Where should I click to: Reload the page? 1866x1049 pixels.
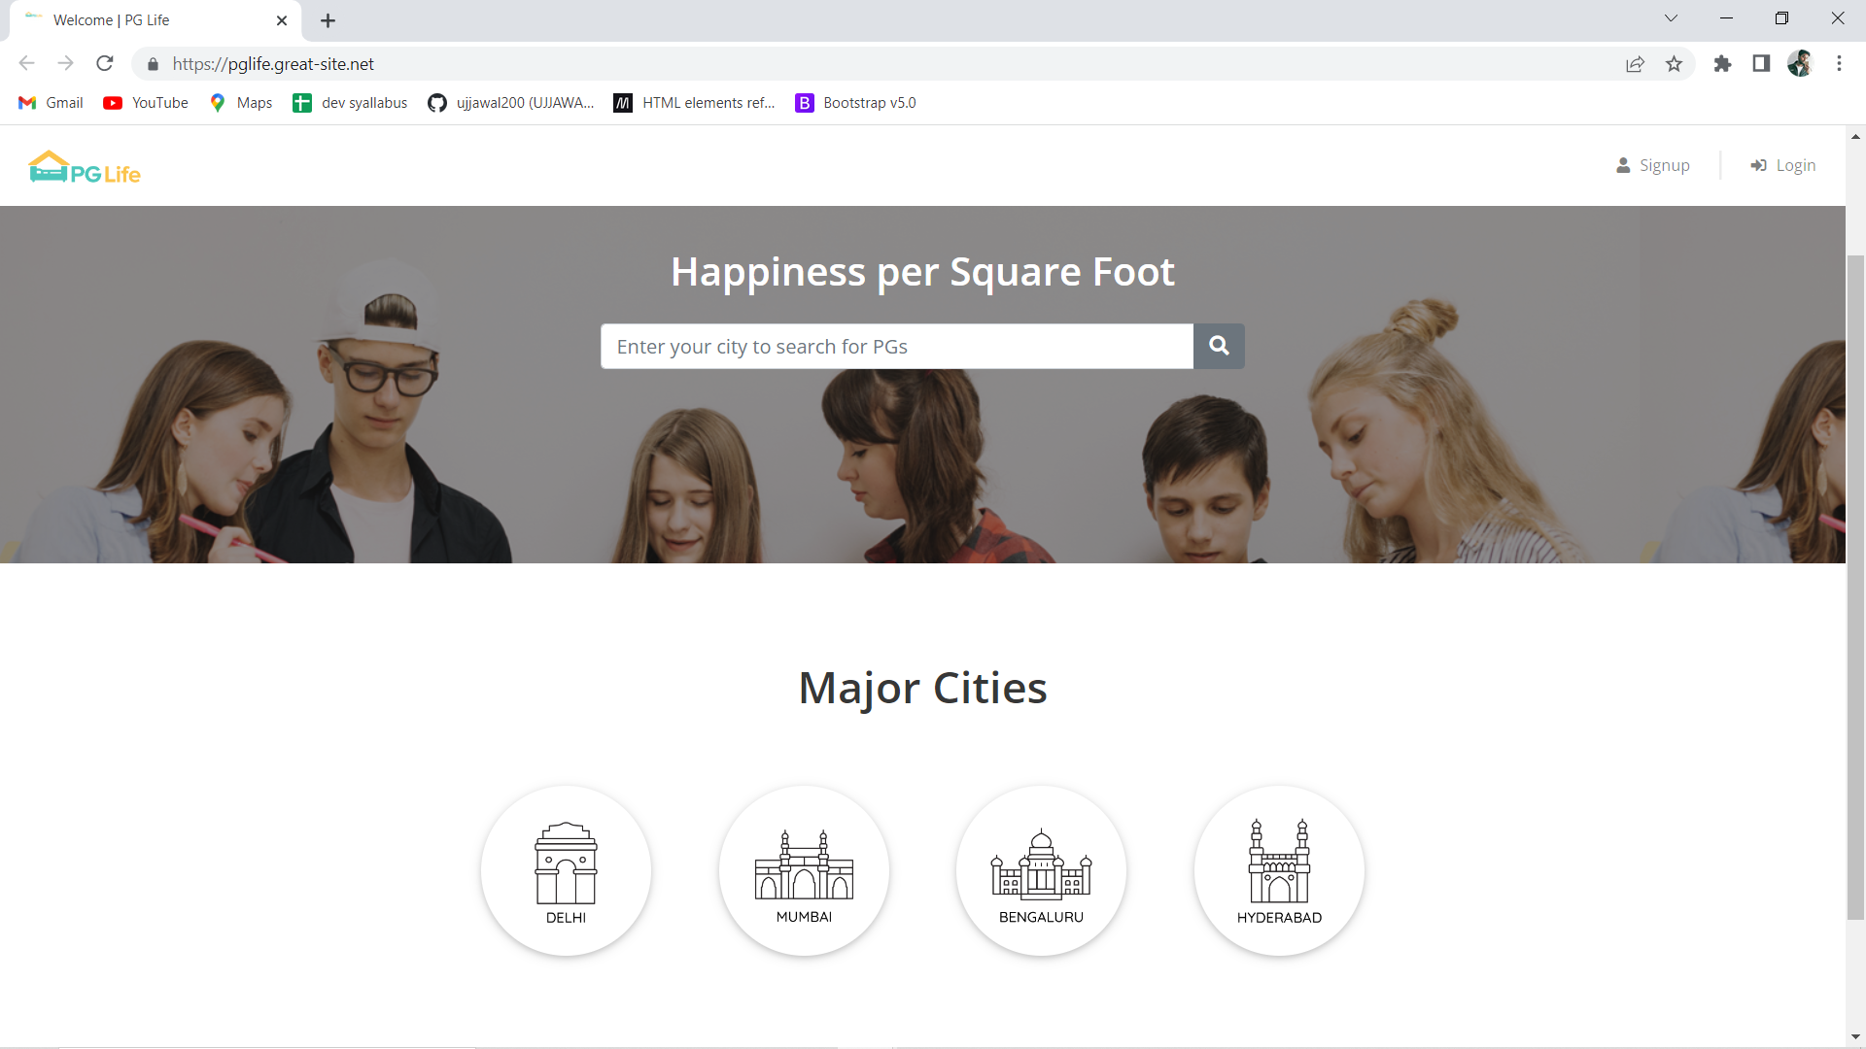[x=105, y=64]
